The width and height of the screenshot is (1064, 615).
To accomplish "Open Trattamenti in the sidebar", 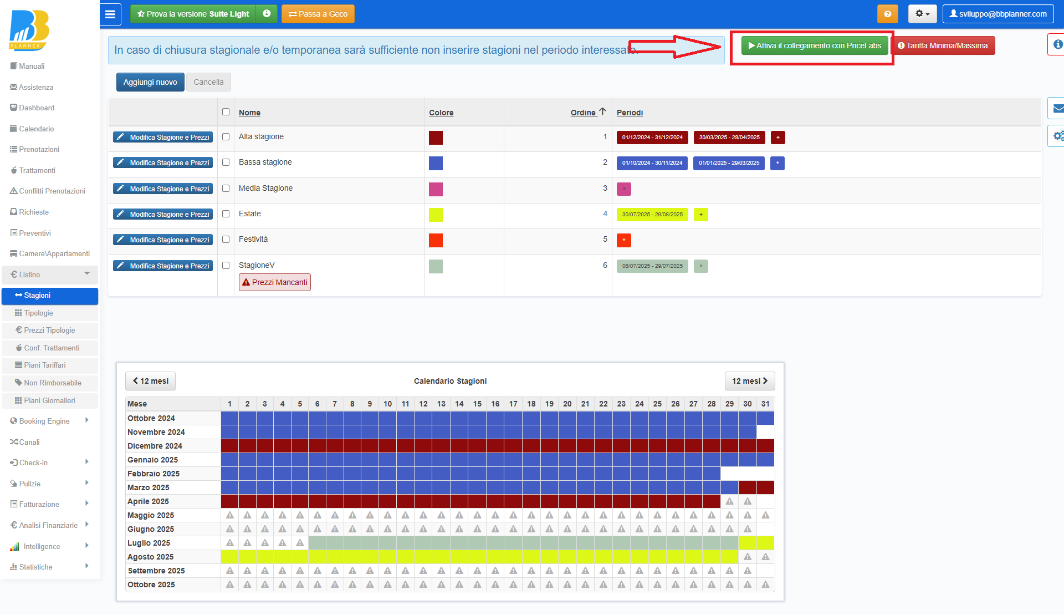I will coord(33,170).
